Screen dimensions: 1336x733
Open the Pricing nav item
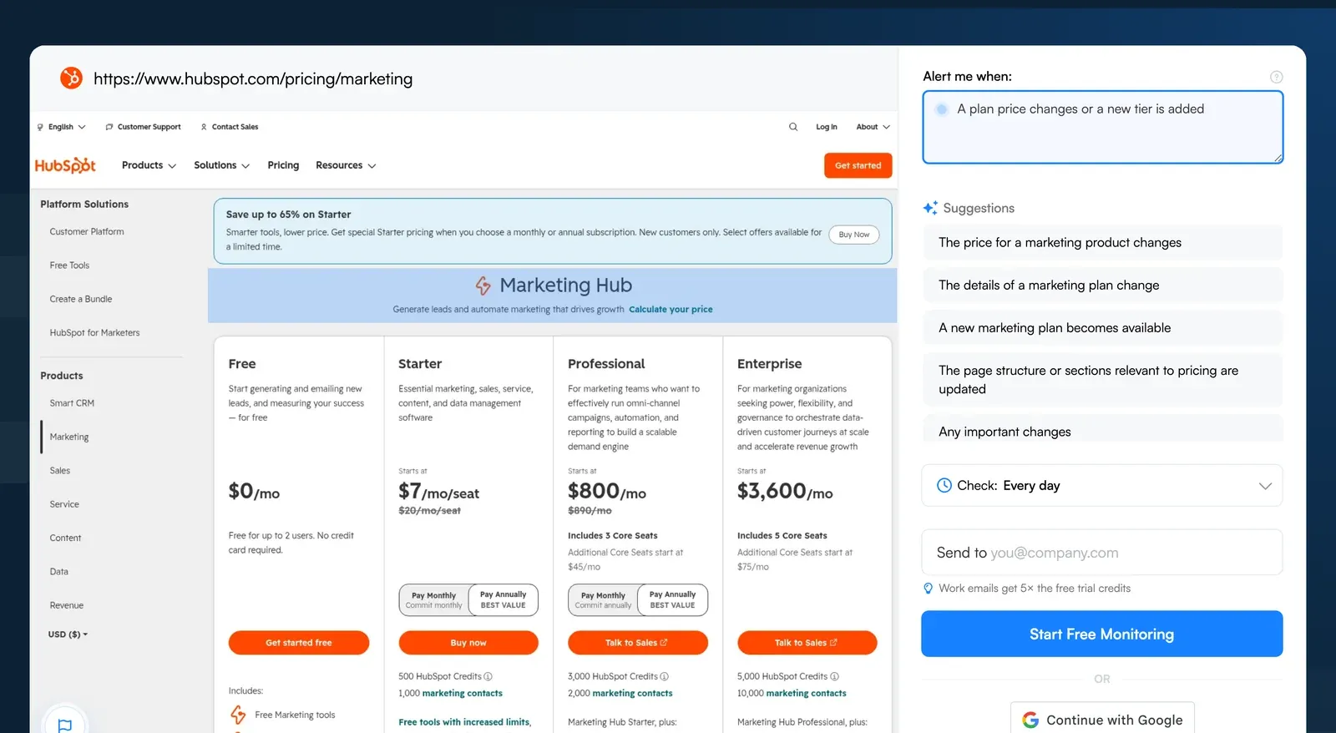[x=283, y=165]
